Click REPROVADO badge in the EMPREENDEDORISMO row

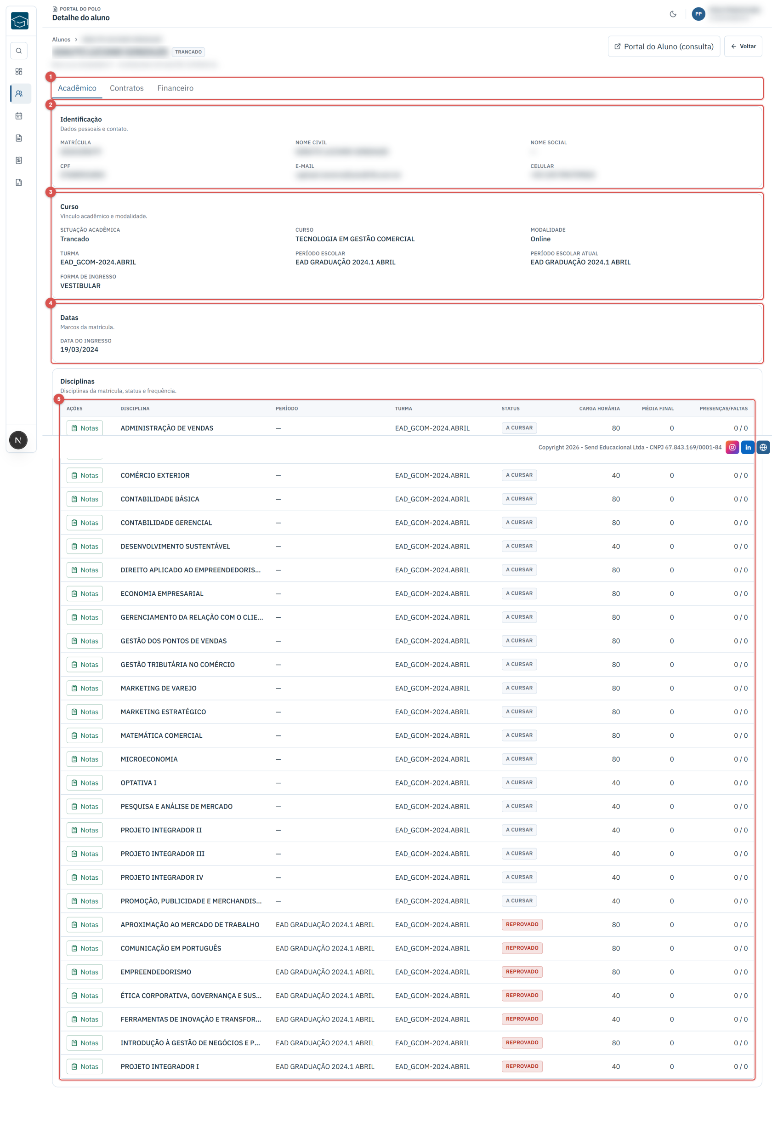tap(522, 973)
